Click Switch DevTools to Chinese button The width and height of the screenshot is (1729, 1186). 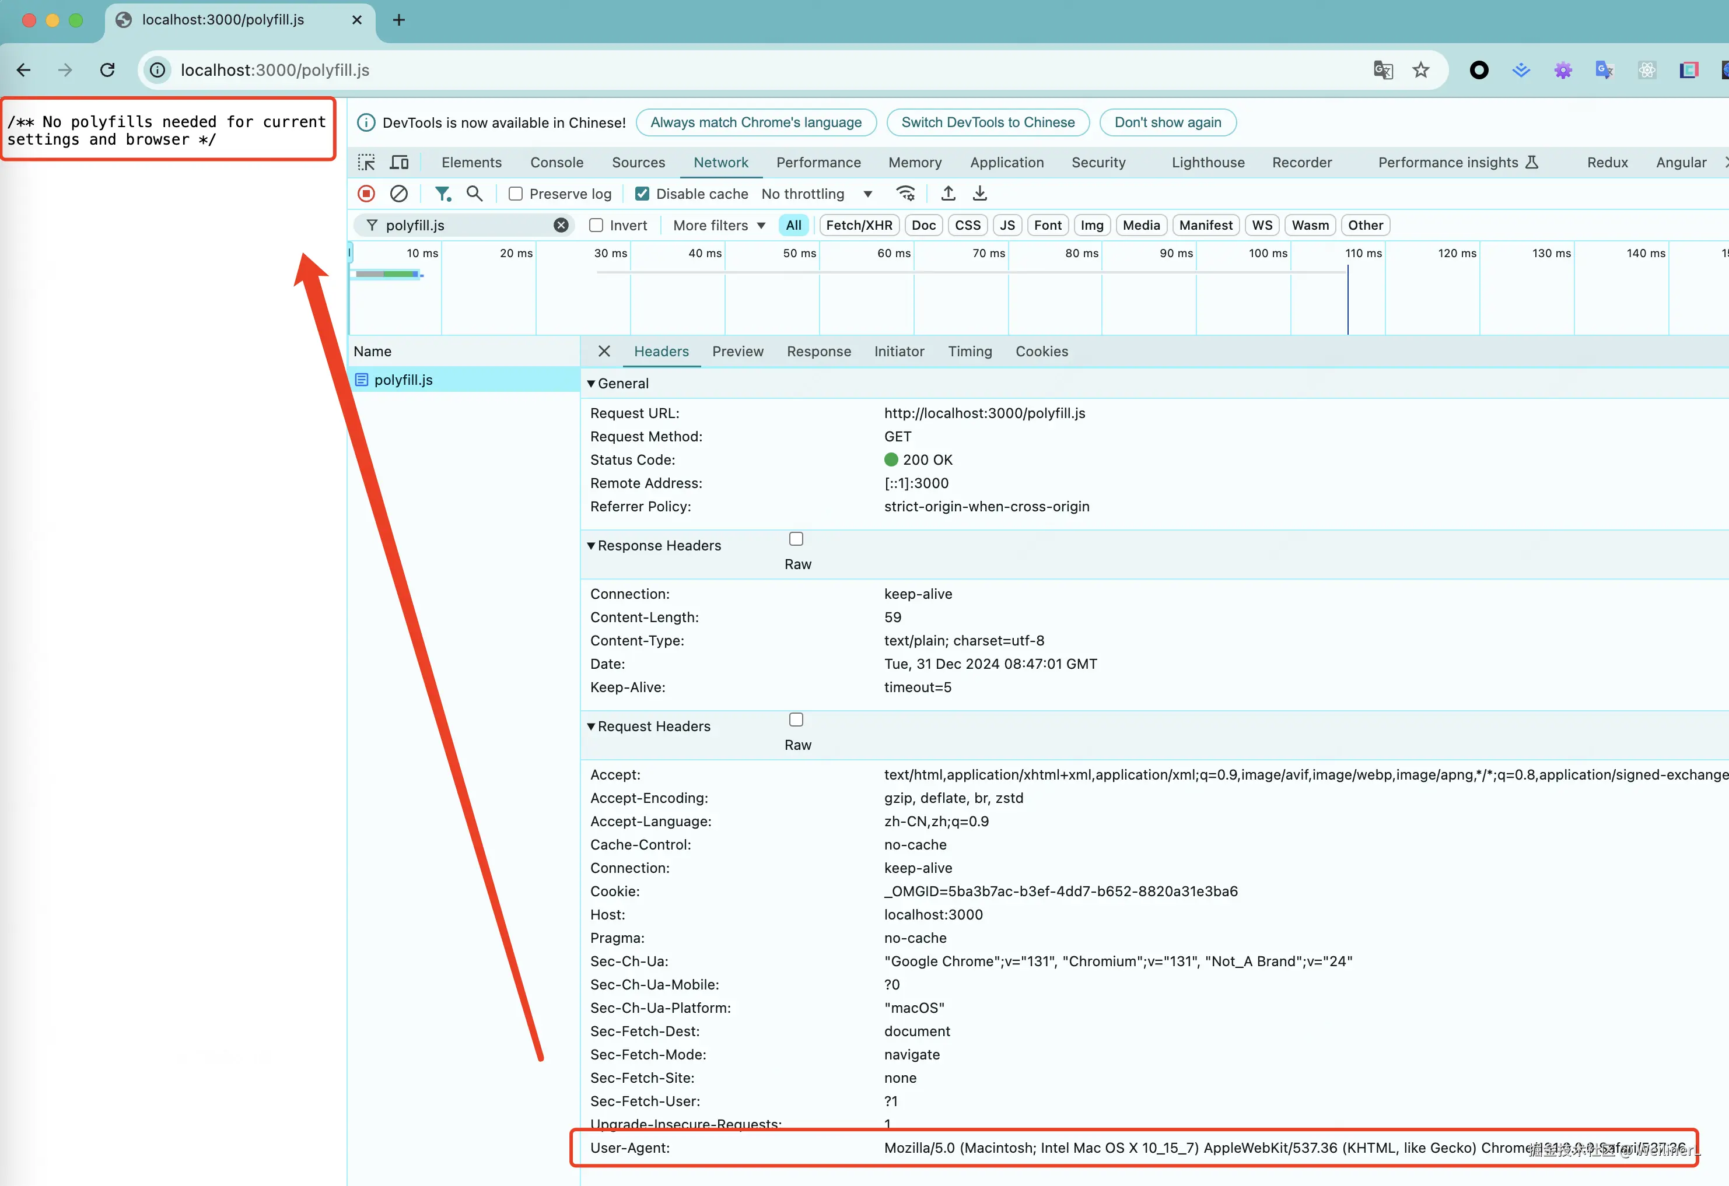tap(987, 122)
